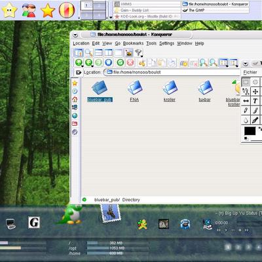Launch the G icon in bottom dock
The height and width of the screenshot is (262, 262).
click(34, 223)
